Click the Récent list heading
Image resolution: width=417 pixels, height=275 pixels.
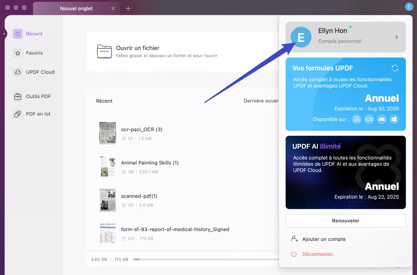[104, 101]
